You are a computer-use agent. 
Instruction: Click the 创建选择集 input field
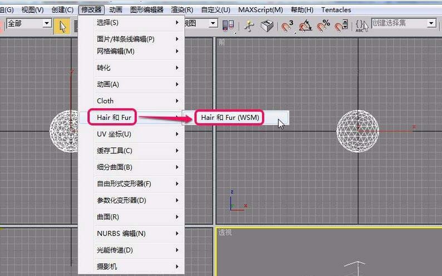coord(399,23)
